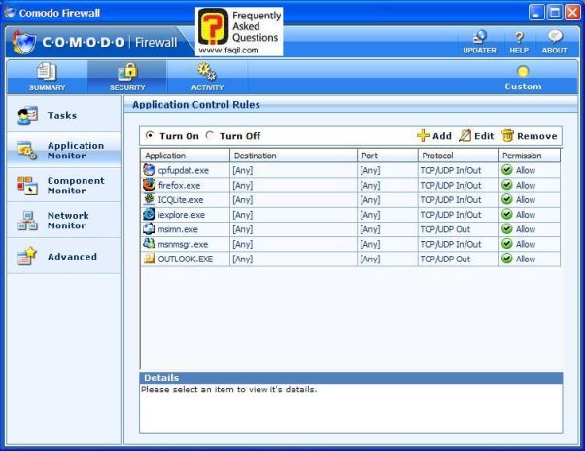Screen dimensions: 585x451
Task: Click Remove to delete a rule
Action: click(530, 136)
